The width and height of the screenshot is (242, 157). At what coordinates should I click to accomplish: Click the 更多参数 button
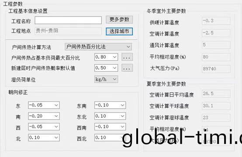point(119,20)
